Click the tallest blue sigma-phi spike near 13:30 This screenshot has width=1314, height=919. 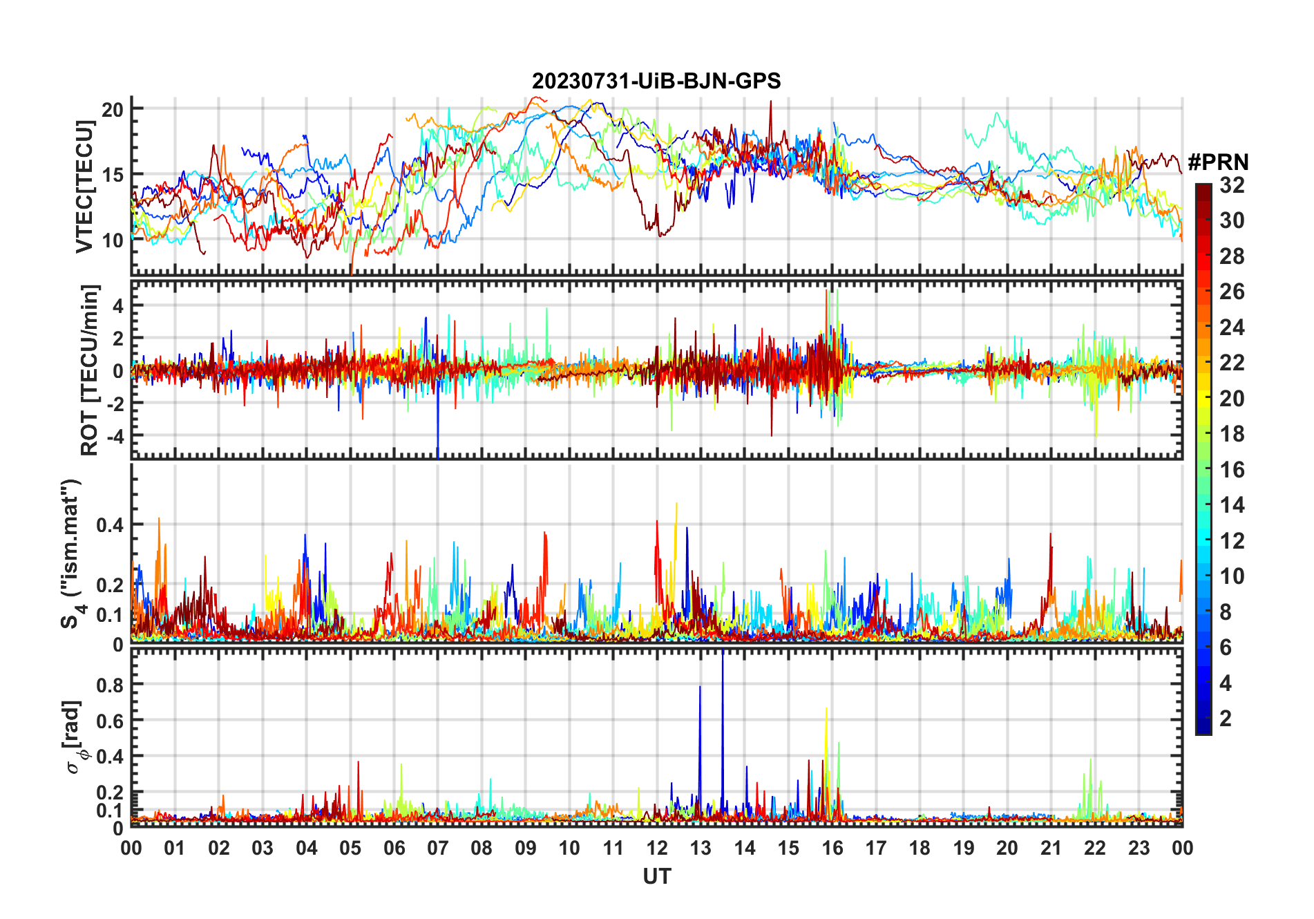click(723, 732)
